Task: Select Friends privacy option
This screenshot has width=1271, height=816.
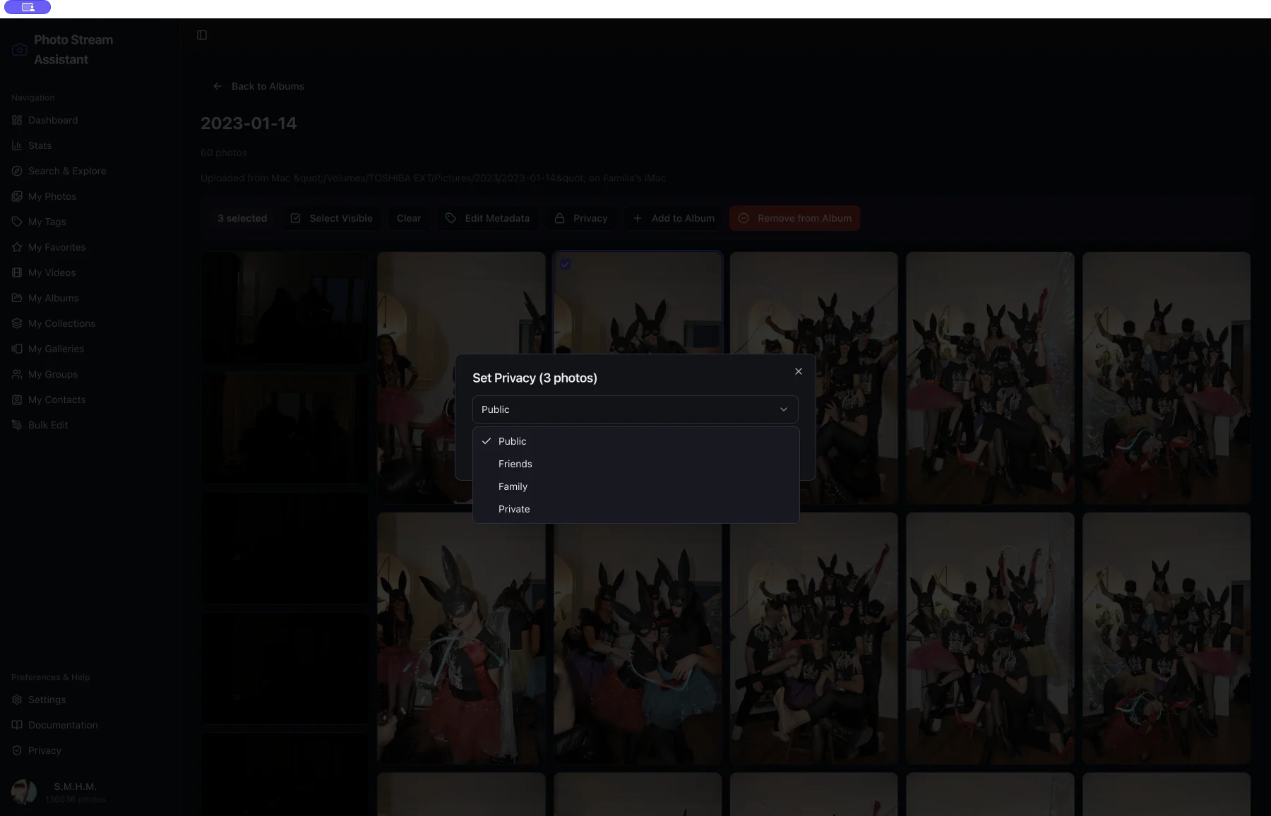Action: point(515,464)
